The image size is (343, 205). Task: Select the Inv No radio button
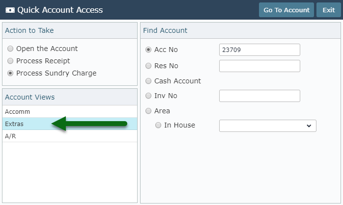click(x=148, y=96)
